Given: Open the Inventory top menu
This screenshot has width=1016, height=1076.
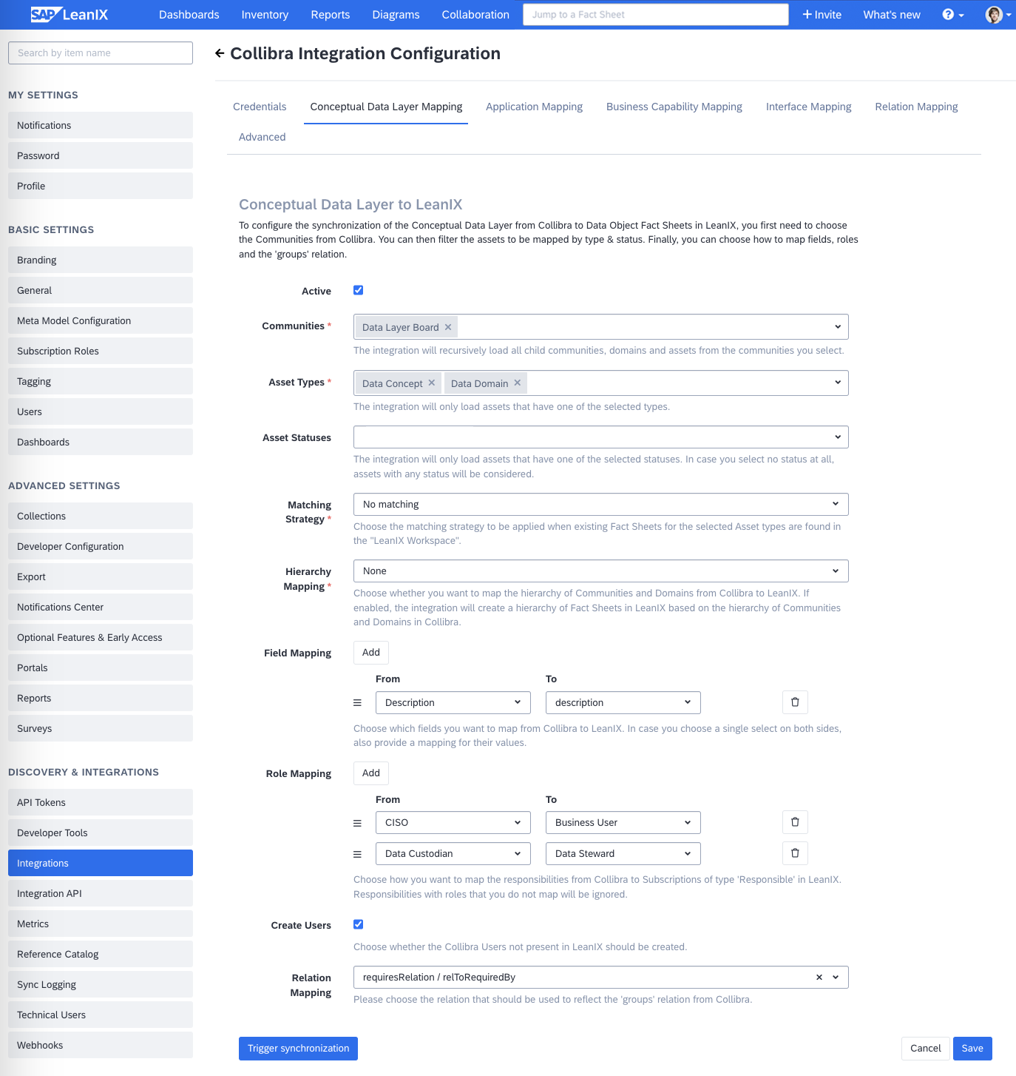Looking at the screenshot, I should tap(265, 15).
